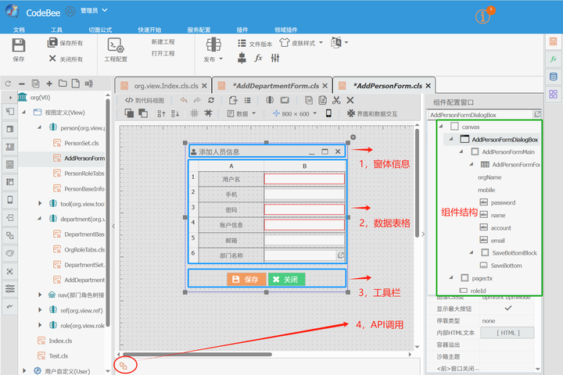Open the Service Config (服务配置) menu tab
Image resolution: width=563 pixels, height=375 pixels.
[199, 30]
